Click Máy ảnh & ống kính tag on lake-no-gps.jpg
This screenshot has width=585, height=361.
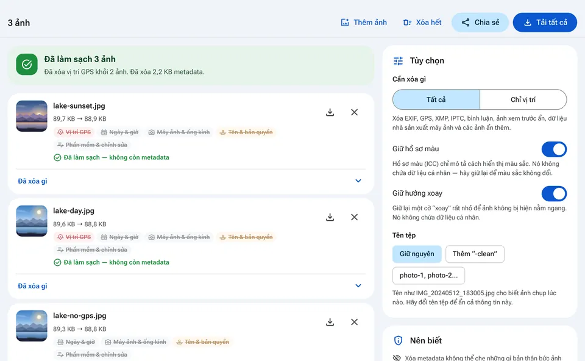[135, 342]
